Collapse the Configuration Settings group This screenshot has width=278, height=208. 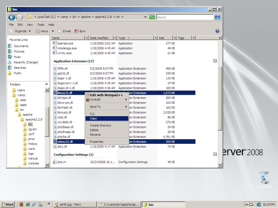coord(215,154)
